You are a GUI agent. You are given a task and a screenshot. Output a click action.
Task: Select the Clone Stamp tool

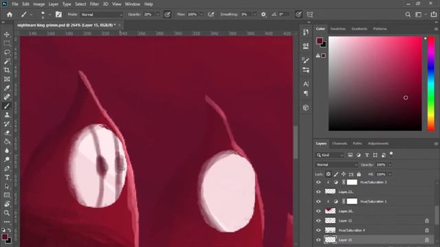(7, 115)
